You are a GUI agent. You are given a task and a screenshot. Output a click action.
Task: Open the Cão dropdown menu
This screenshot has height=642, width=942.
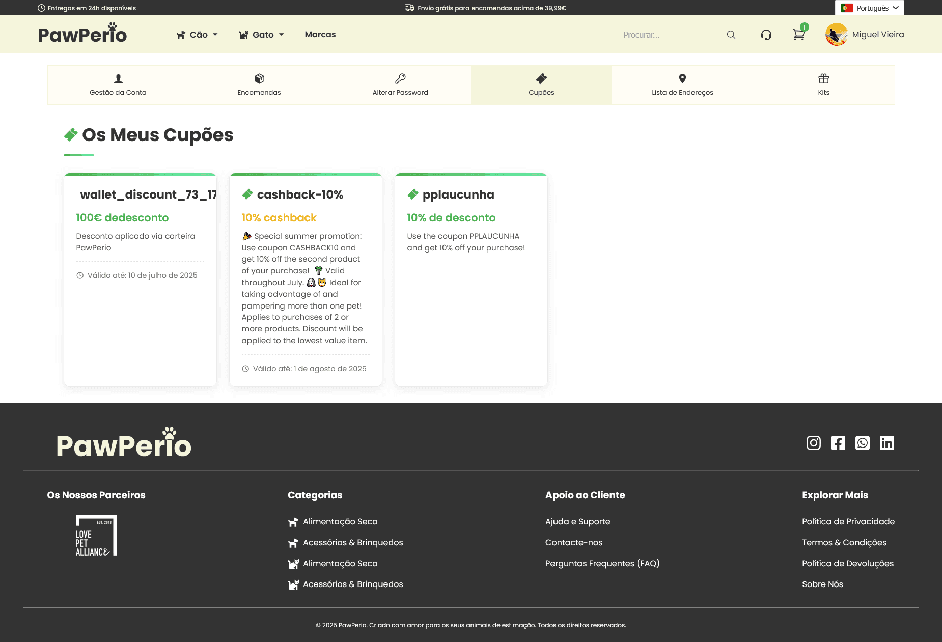(198, 34)
